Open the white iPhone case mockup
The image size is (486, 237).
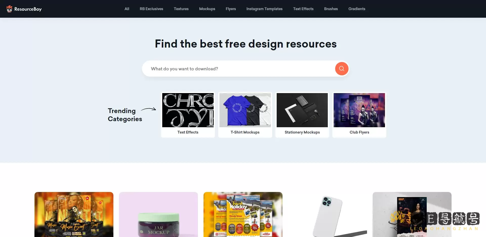point(328,214)
